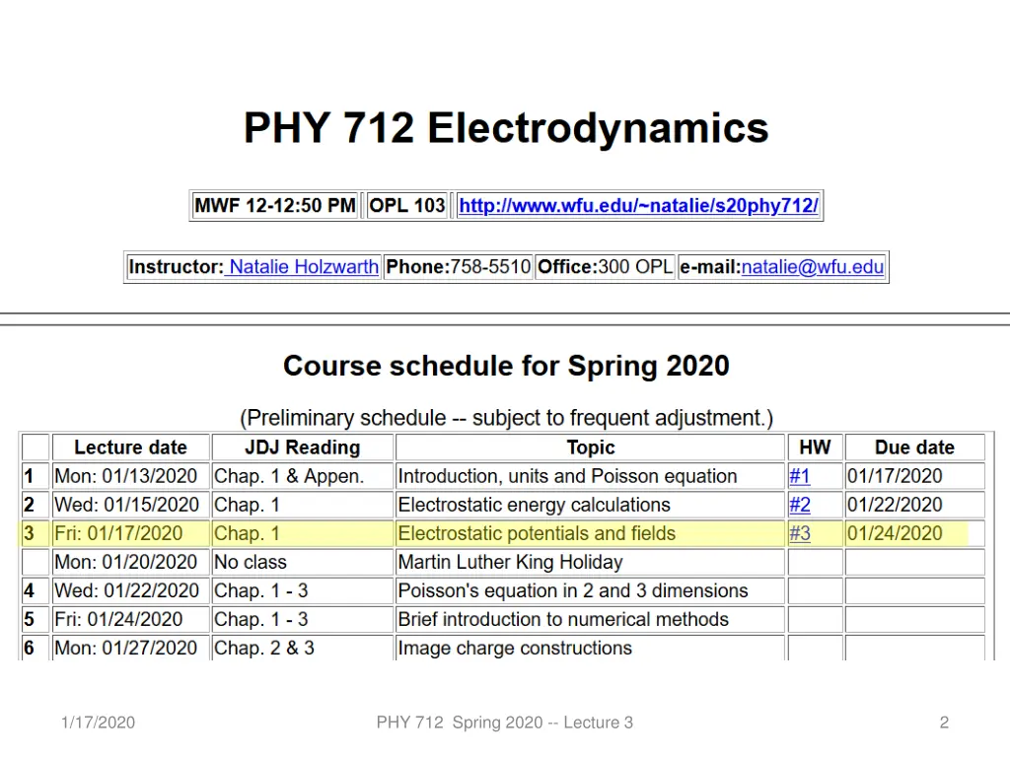
Task: Open the natalie@wfu.edu email link
Action: tap(813, 266)
